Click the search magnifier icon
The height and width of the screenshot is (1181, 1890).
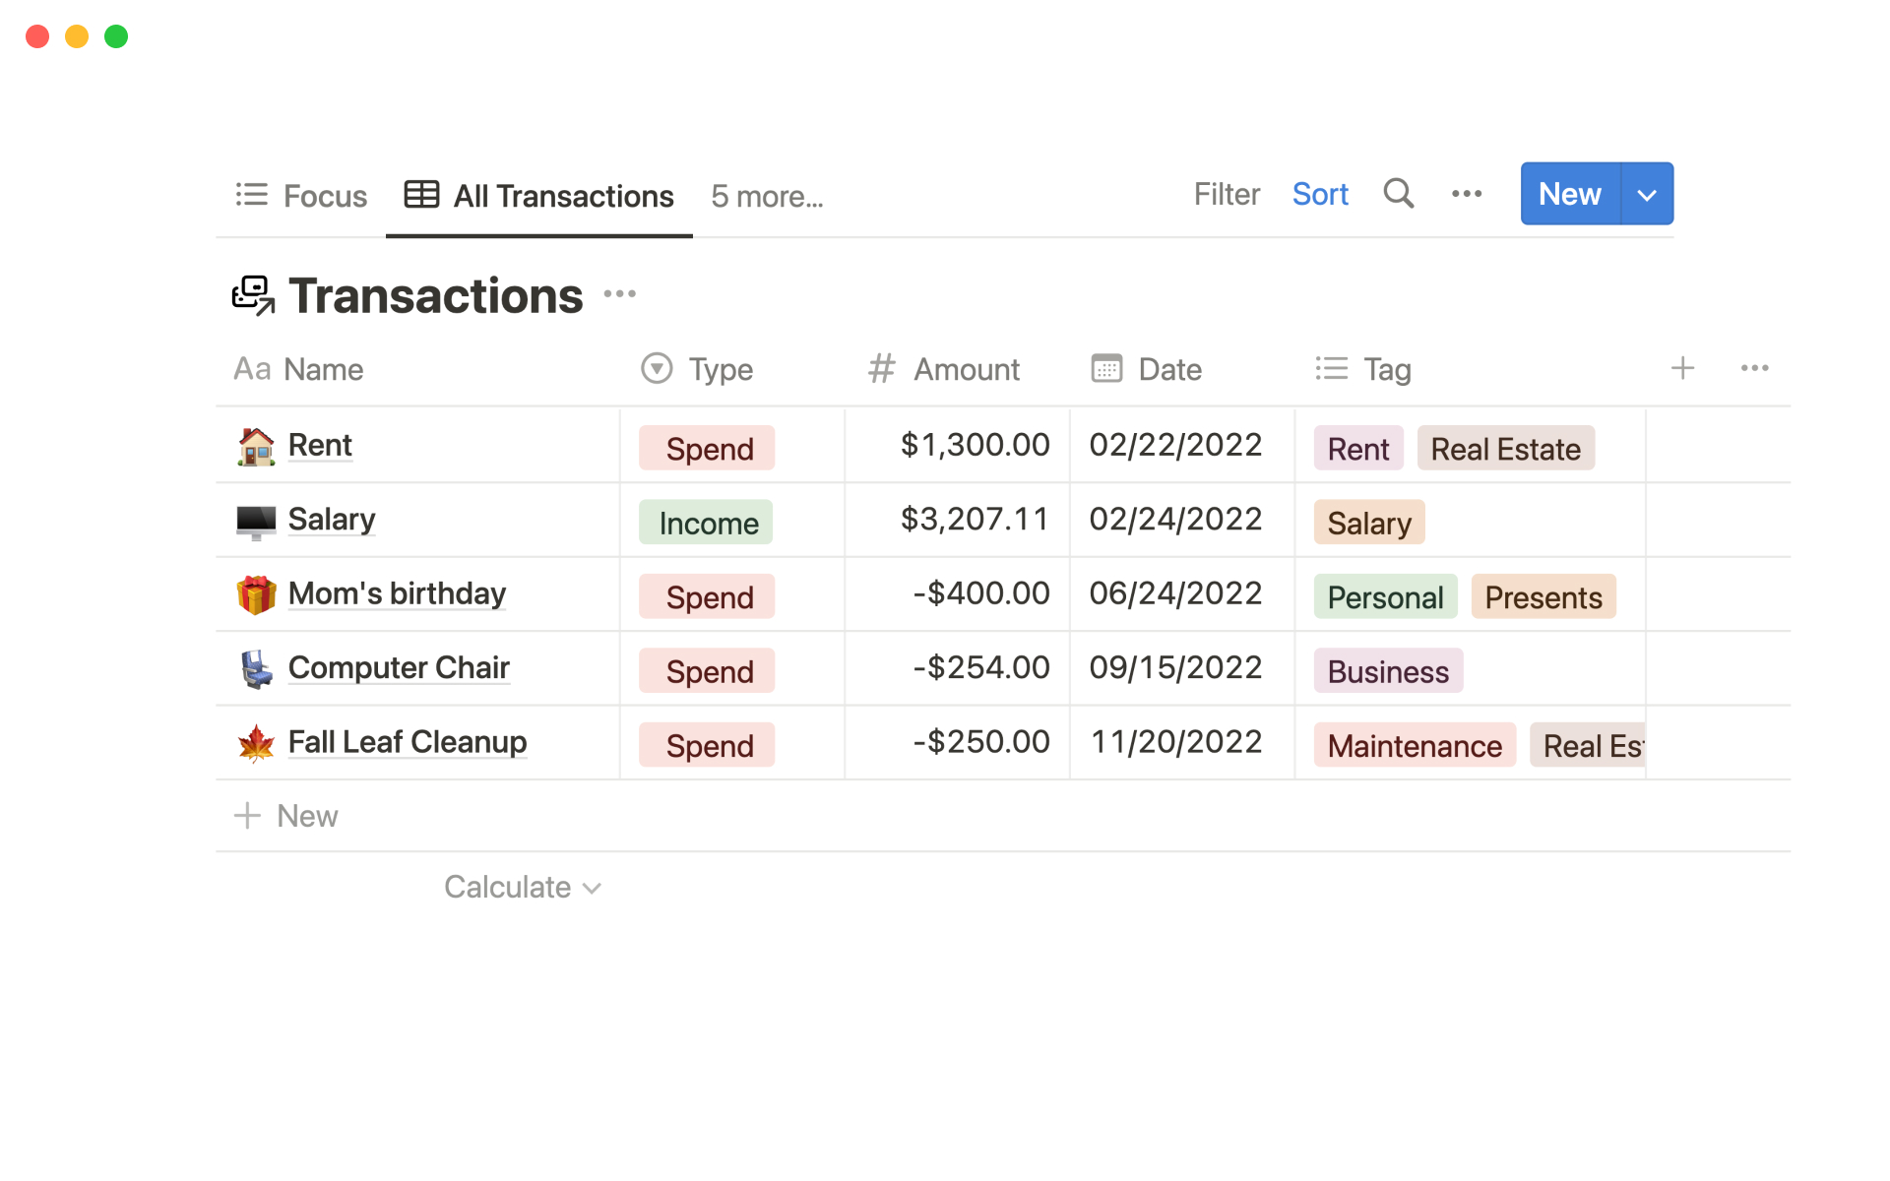click(x=1398, y=194)
